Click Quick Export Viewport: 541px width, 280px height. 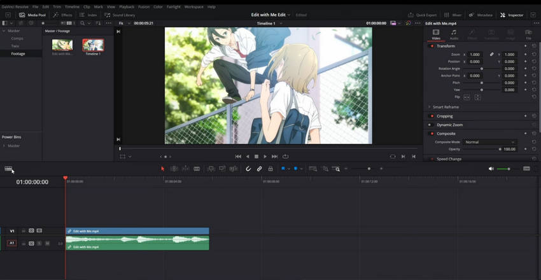point(423,15)
